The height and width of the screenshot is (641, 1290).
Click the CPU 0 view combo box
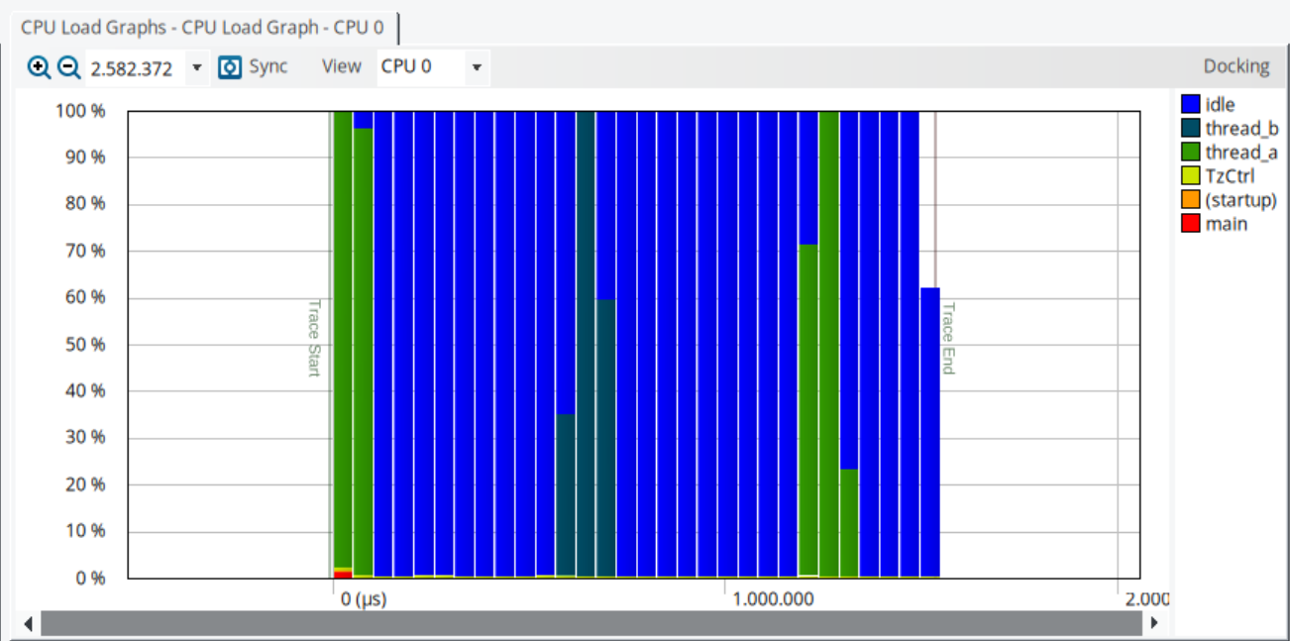[x=433, y=67]
